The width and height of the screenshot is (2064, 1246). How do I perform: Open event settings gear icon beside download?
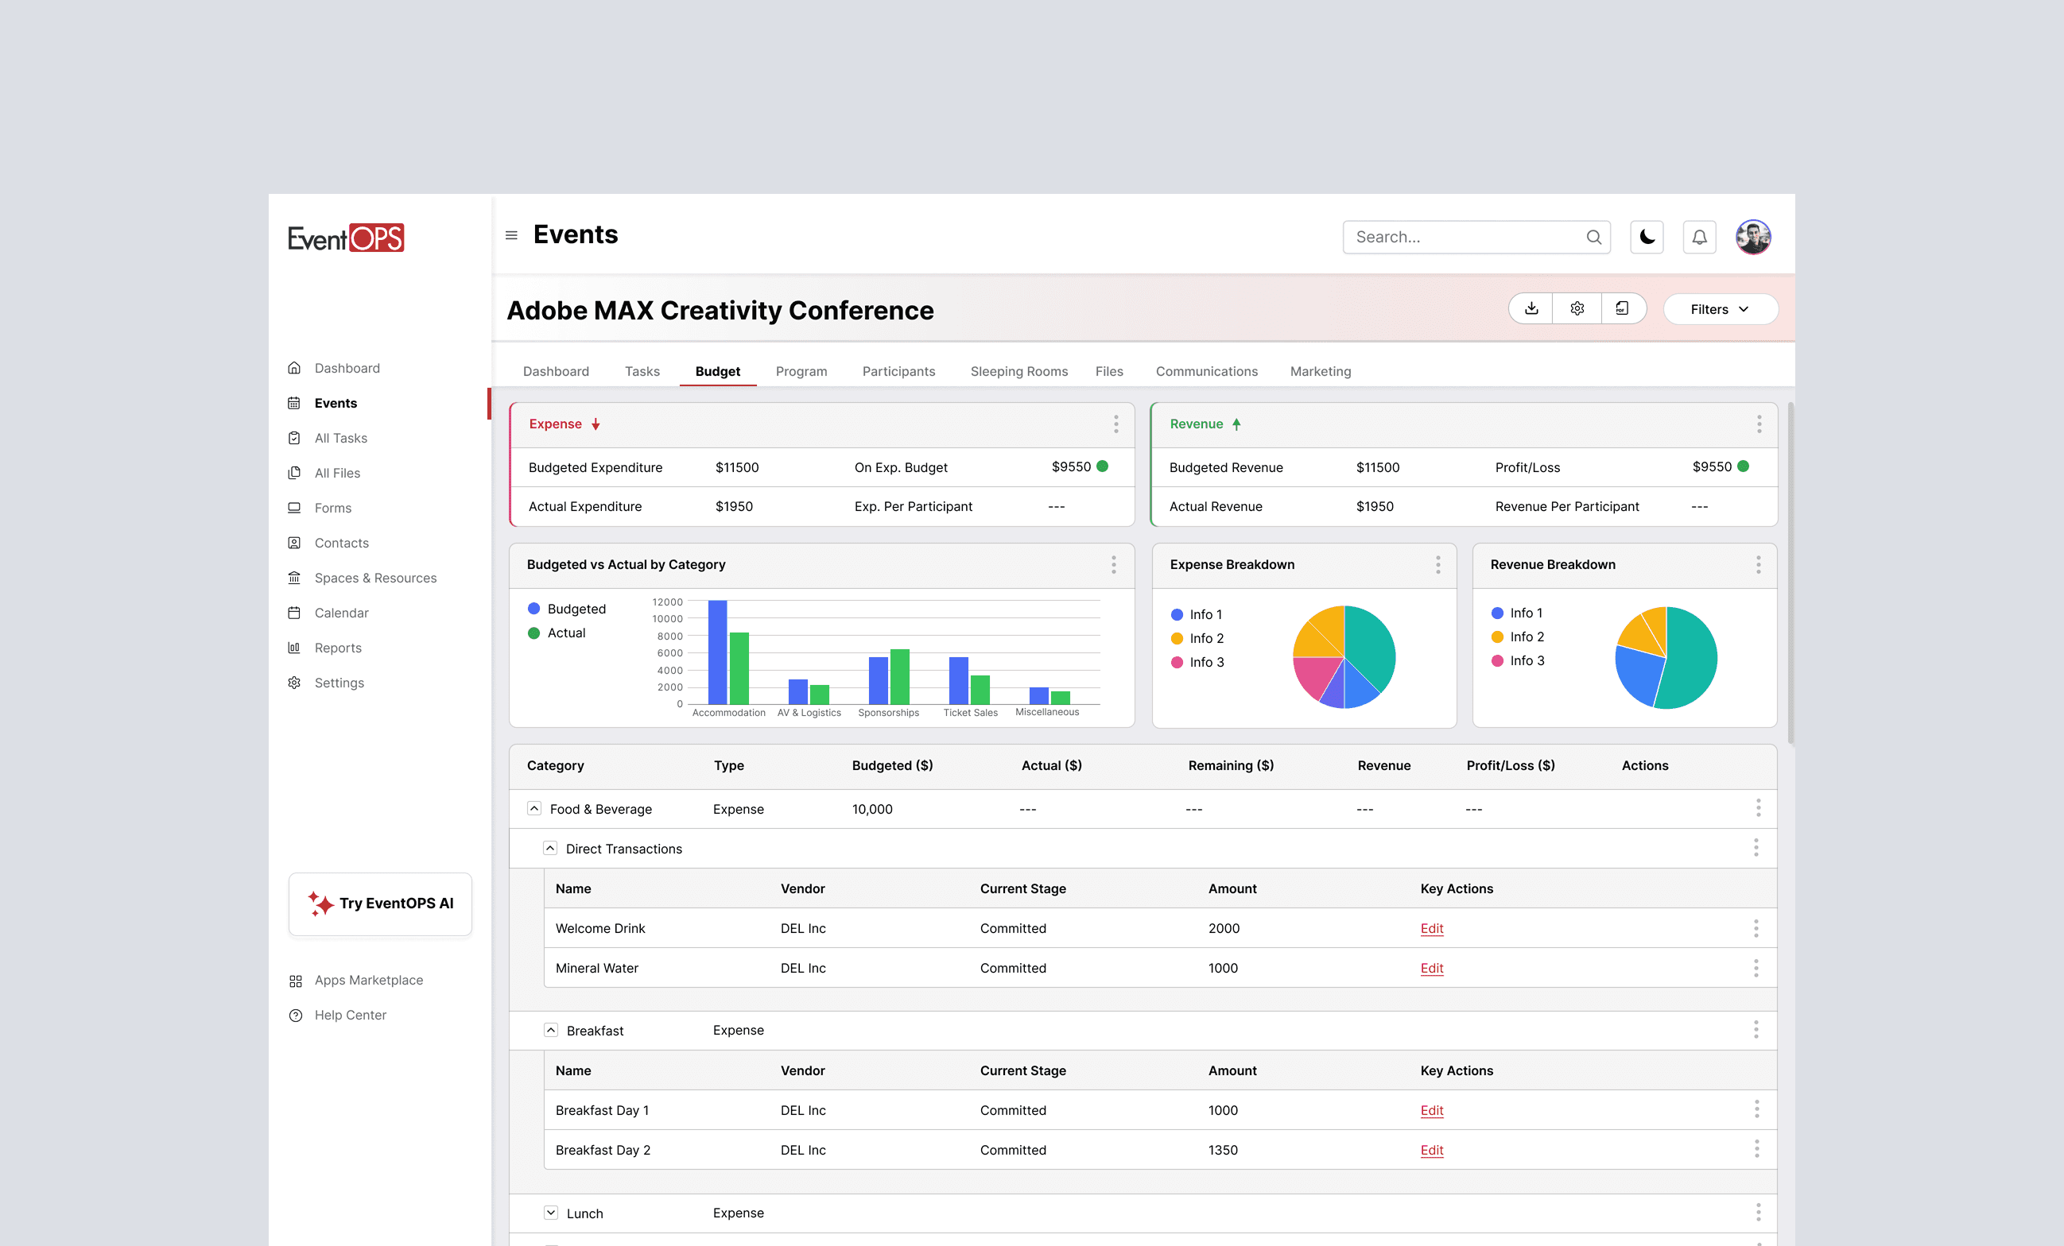[x=1577, y=308]
